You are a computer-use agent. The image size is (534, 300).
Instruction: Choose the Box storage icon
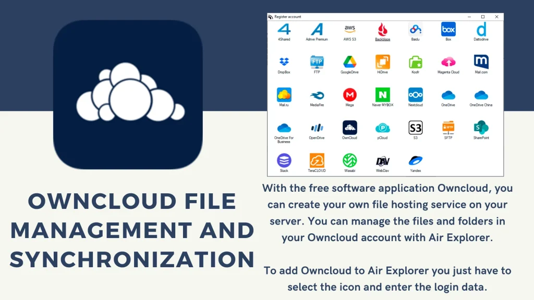pos(448,30)
